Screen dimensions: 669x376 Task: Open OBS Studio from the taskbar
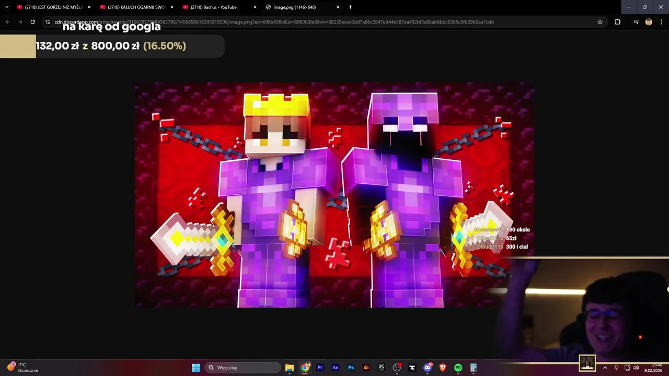(x=397, y=368)
